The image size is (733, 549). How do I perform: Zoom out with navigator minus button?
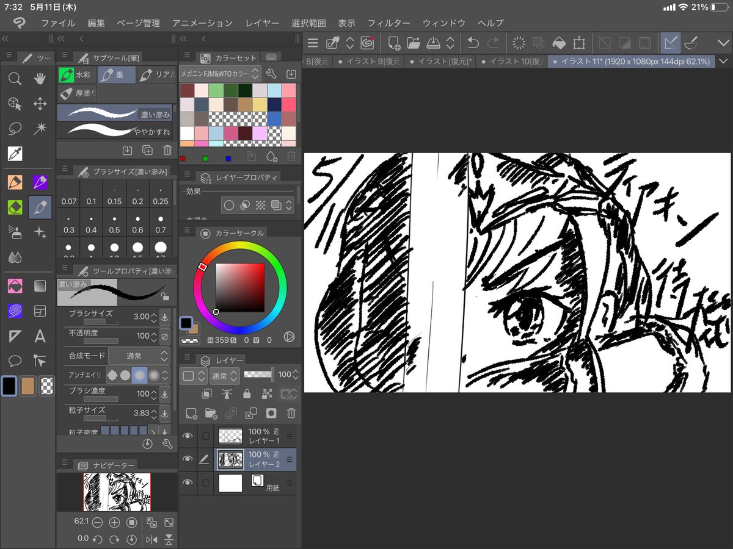pos(97,523)
